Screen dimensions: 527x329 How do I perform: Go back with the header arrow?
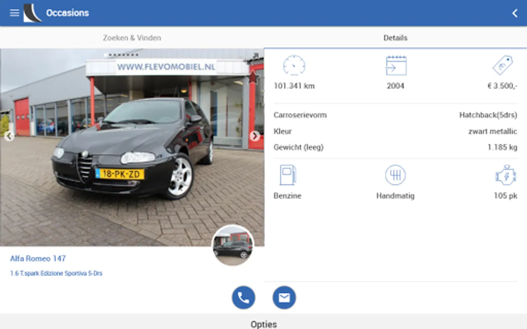click(515, 13)
